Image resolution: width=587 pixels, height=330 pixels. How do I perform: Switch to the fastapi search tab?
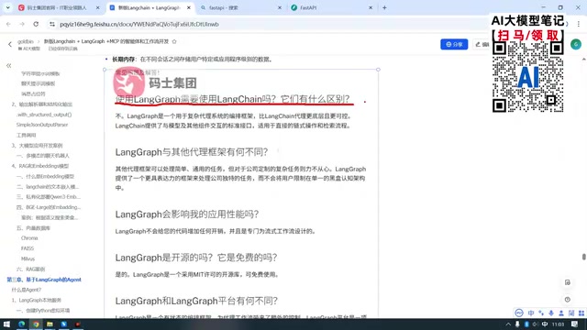[x=240, y=7]
